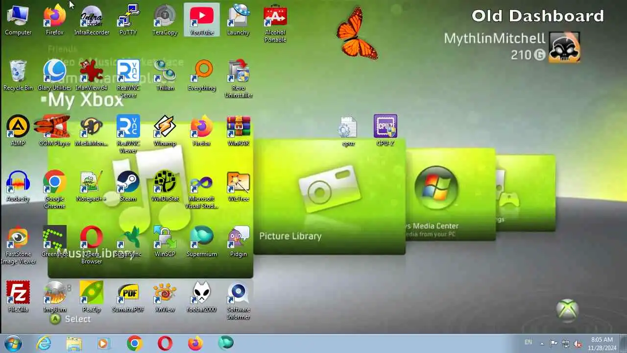
Task: Select the RealVNC Server shortcut
Action: (128, 79)
